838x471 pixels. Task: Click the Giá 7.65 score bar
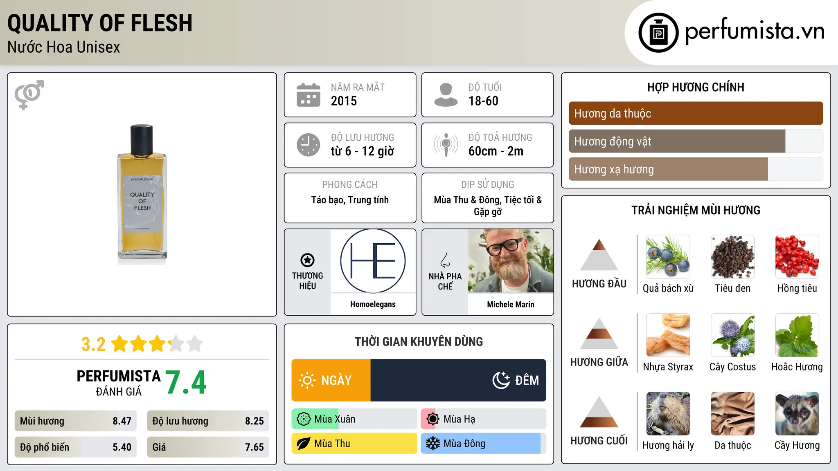[208, 447]
